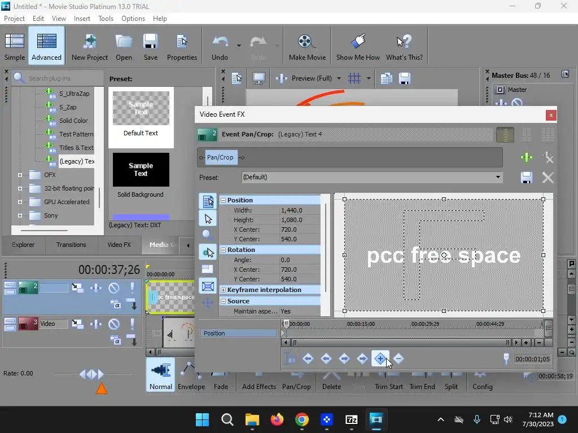This screenshot has height=433, width=578.
Task: Go to last keyframe
Action: point(362,358)
